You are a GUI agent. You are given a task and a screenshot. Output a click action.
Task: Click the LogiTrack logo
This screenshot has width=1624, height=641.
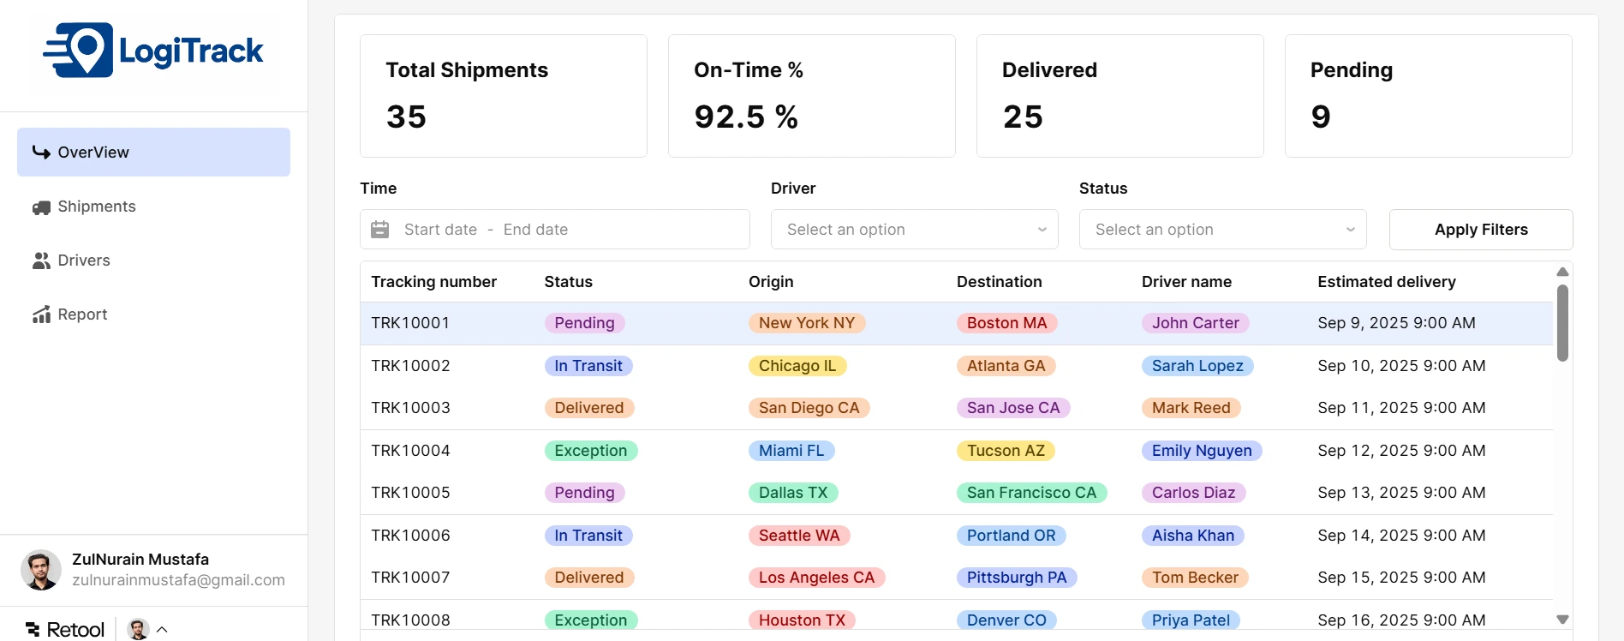click(153, 51)
